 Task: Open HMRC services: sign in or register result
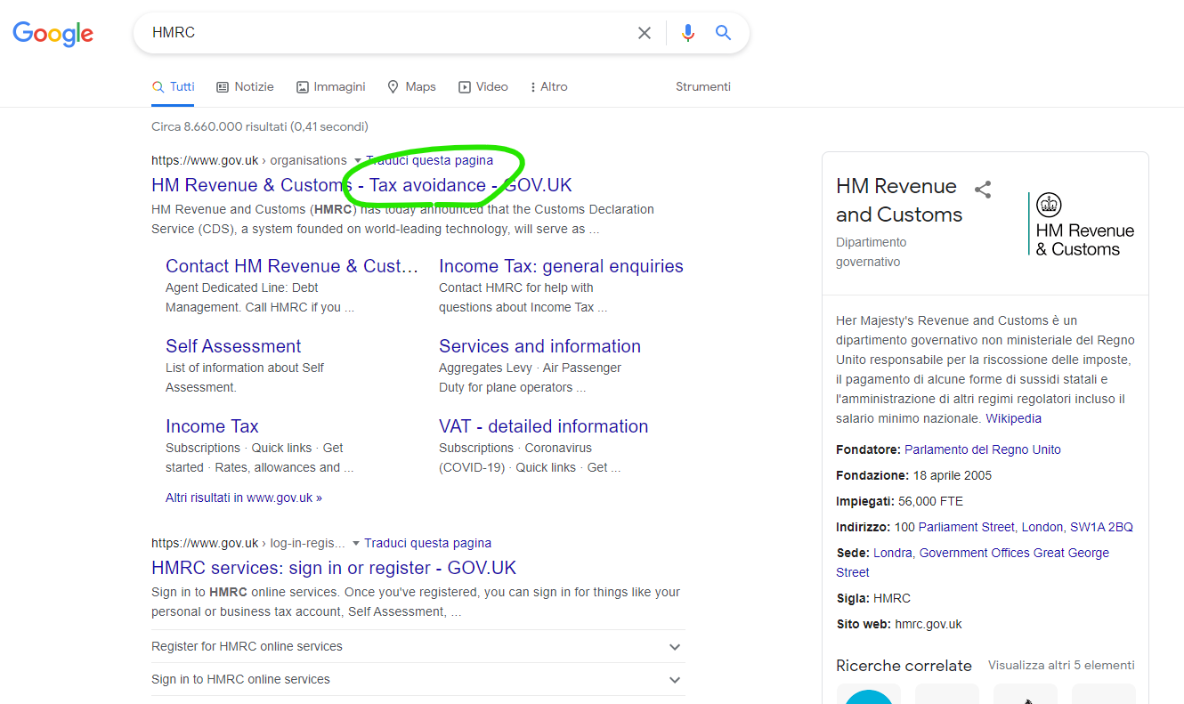pyautogui.click(x=334, y=568)
